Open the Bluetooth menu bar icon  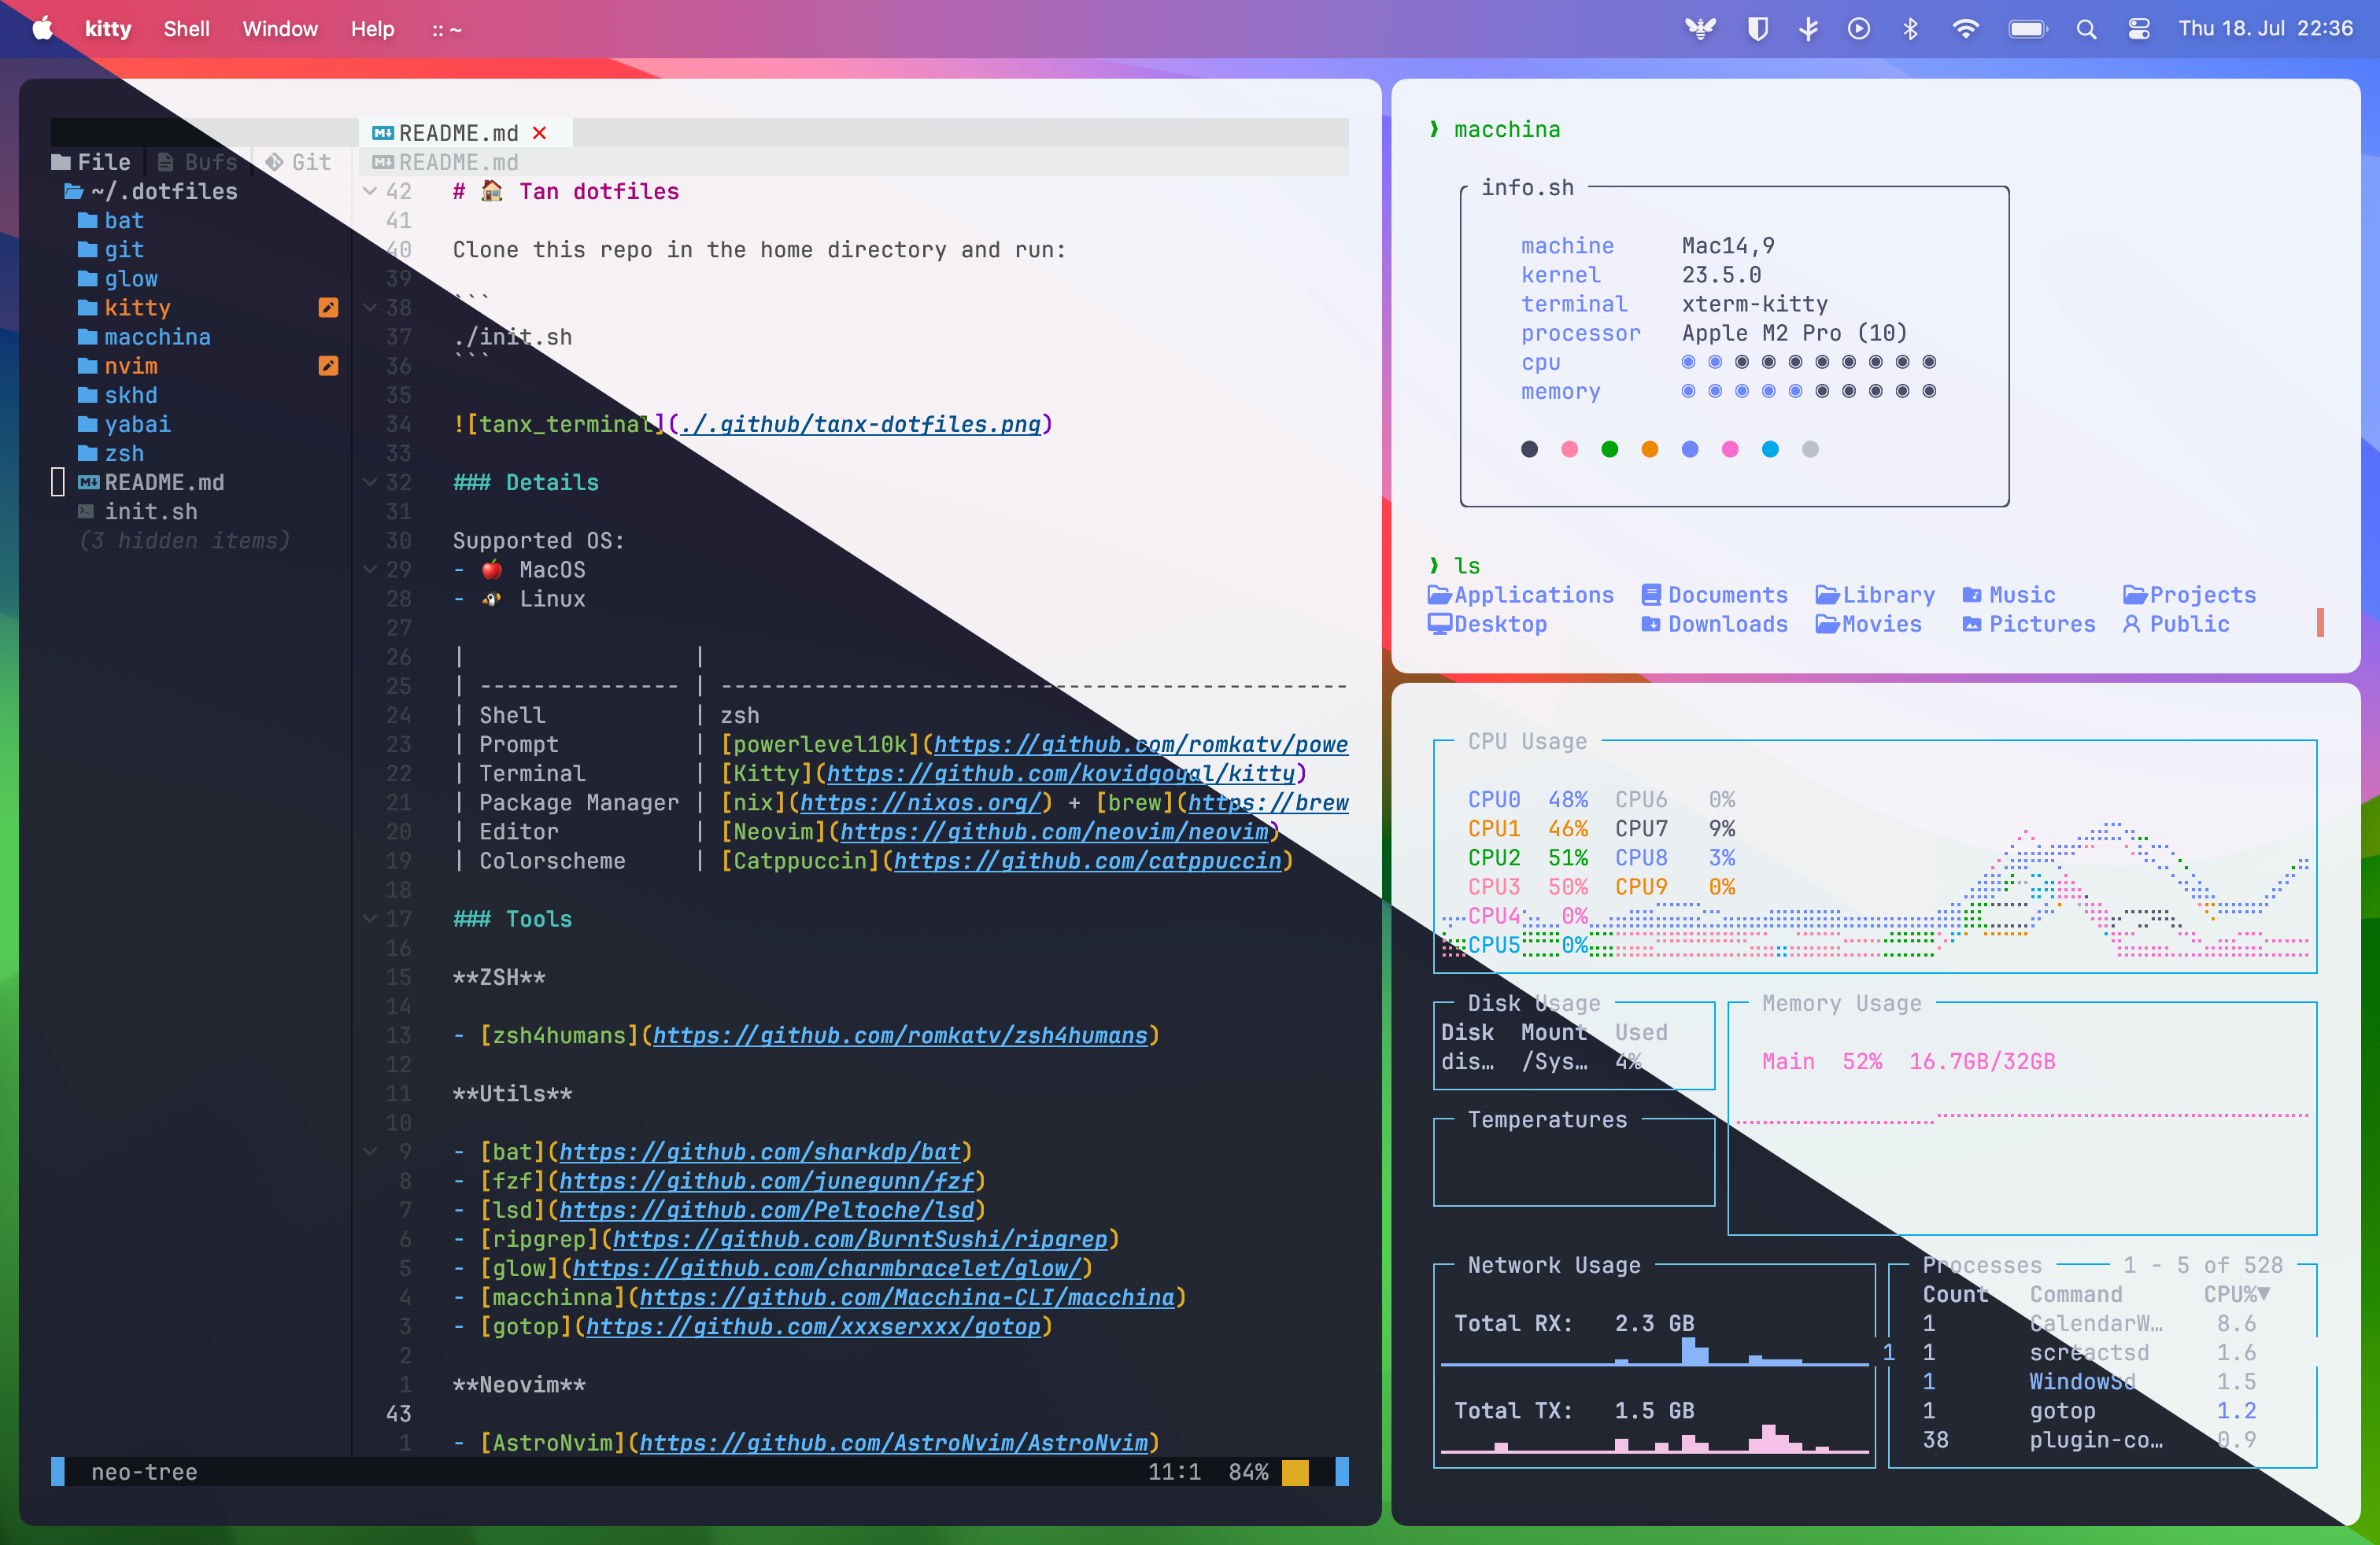tap(1910, 29)
